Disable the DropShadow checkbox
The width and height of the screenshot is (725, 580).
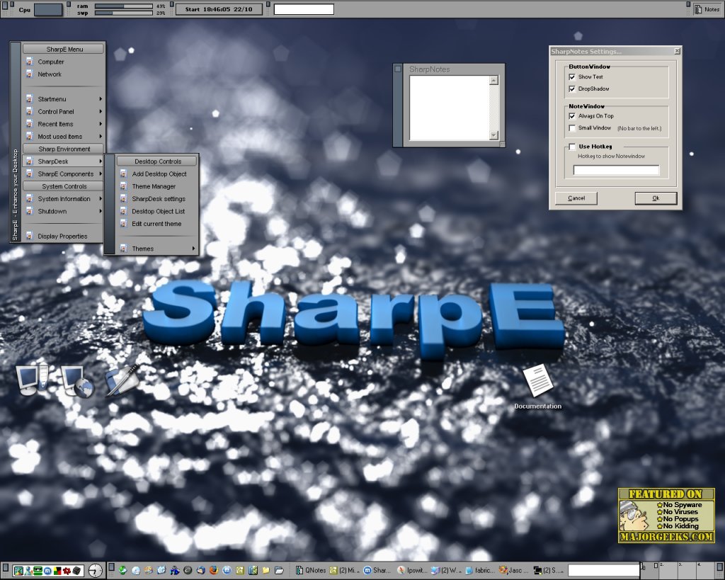572,89
